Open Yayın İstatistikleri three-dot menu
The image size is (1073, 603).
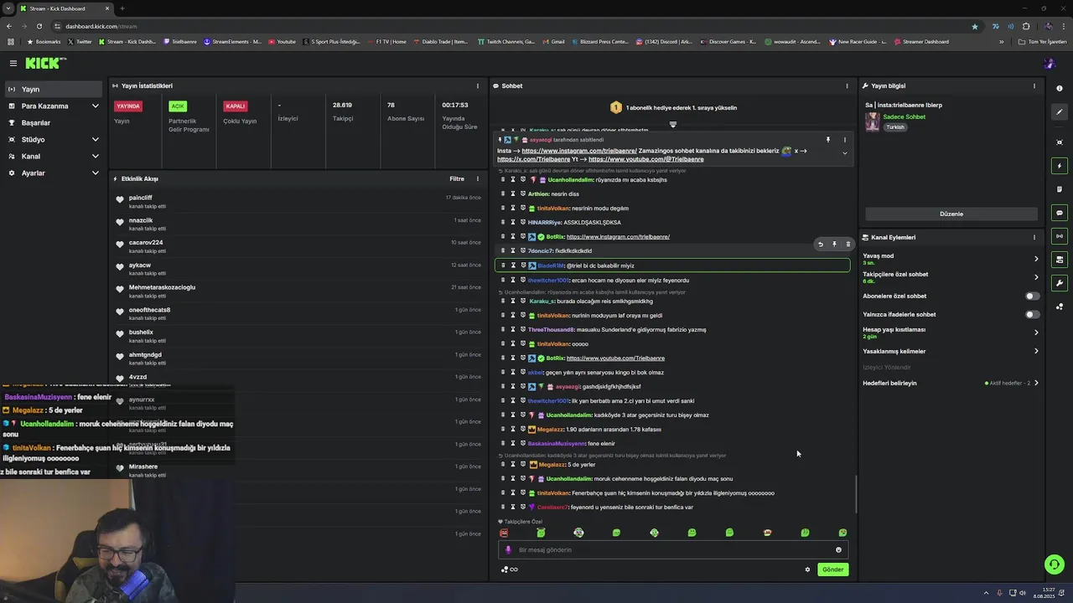pyautogui.click(x=478, y=86)
